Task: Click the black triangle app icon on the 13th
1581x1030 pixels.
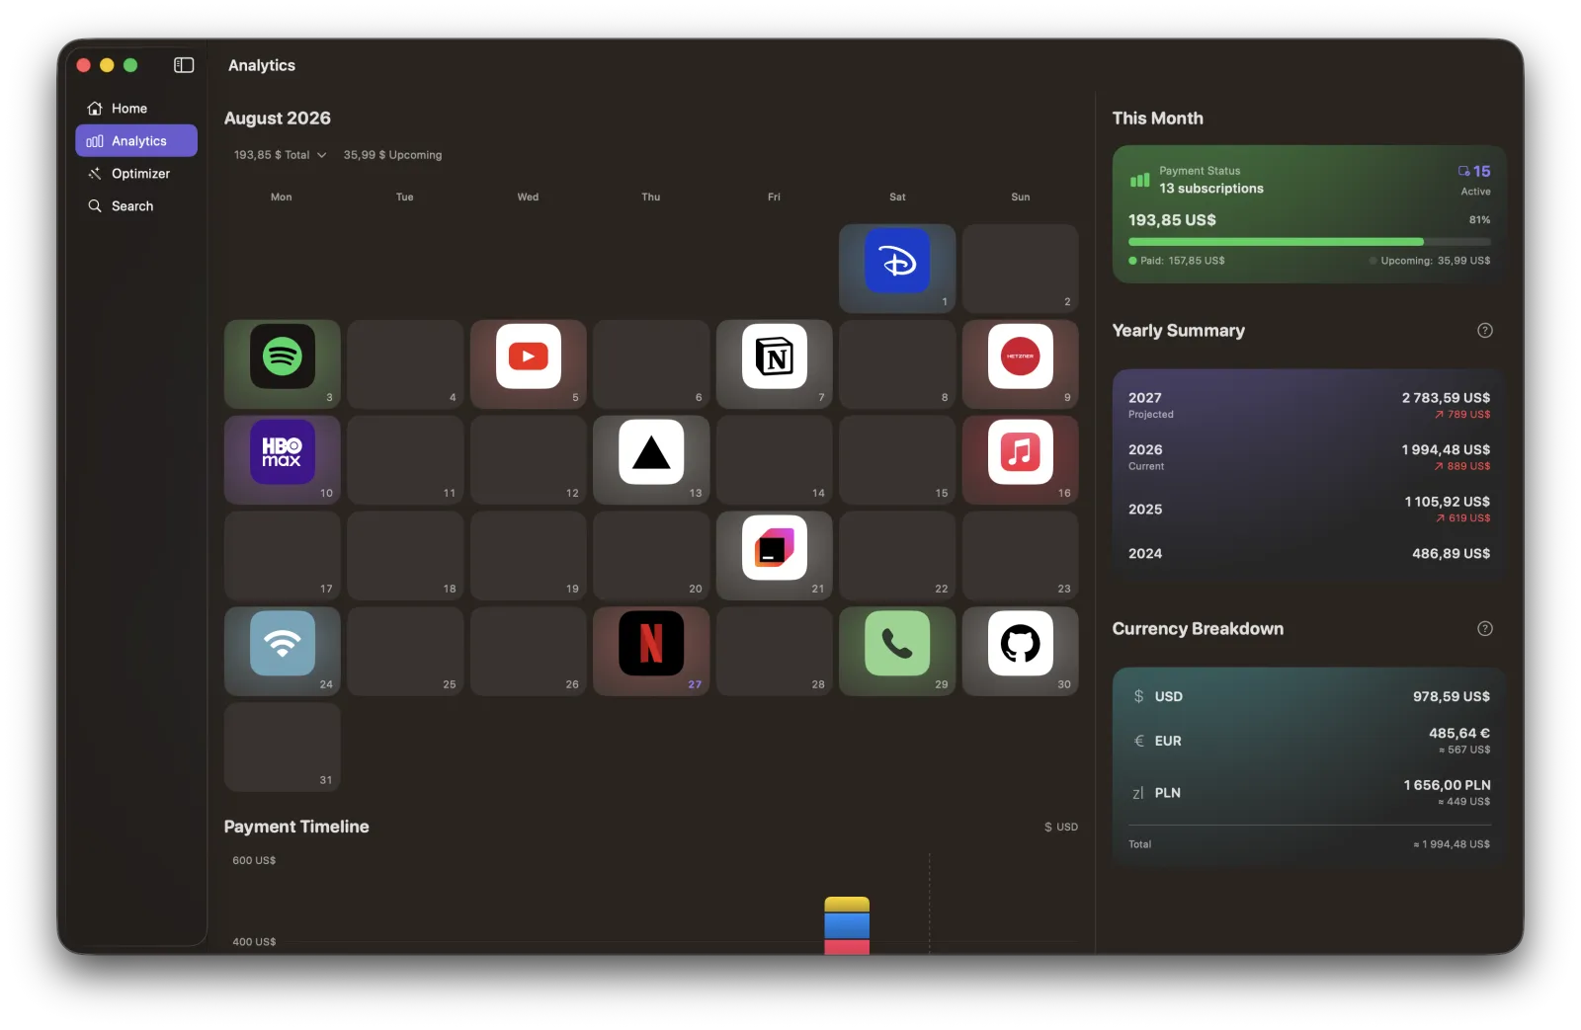Action: coord(651,452)
